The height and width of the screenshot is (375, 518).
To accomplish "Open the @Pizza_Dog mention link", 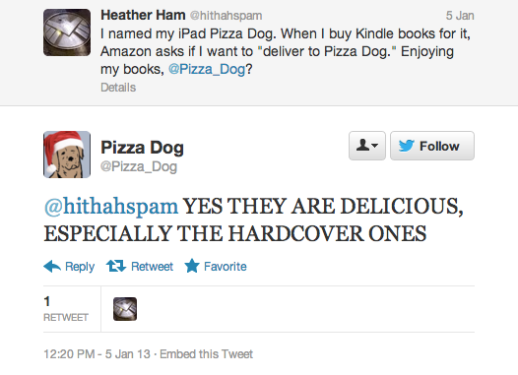I will pyautogui.click(x=207, y=69).
